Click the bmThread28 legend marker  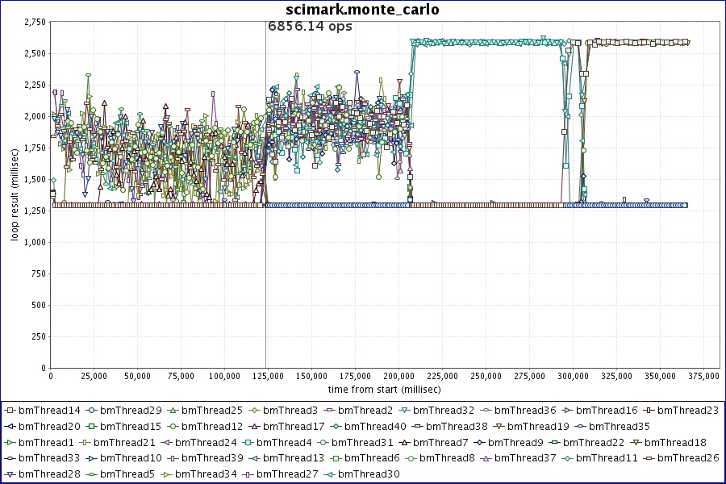pyautogui.click(x=10, y=475)
